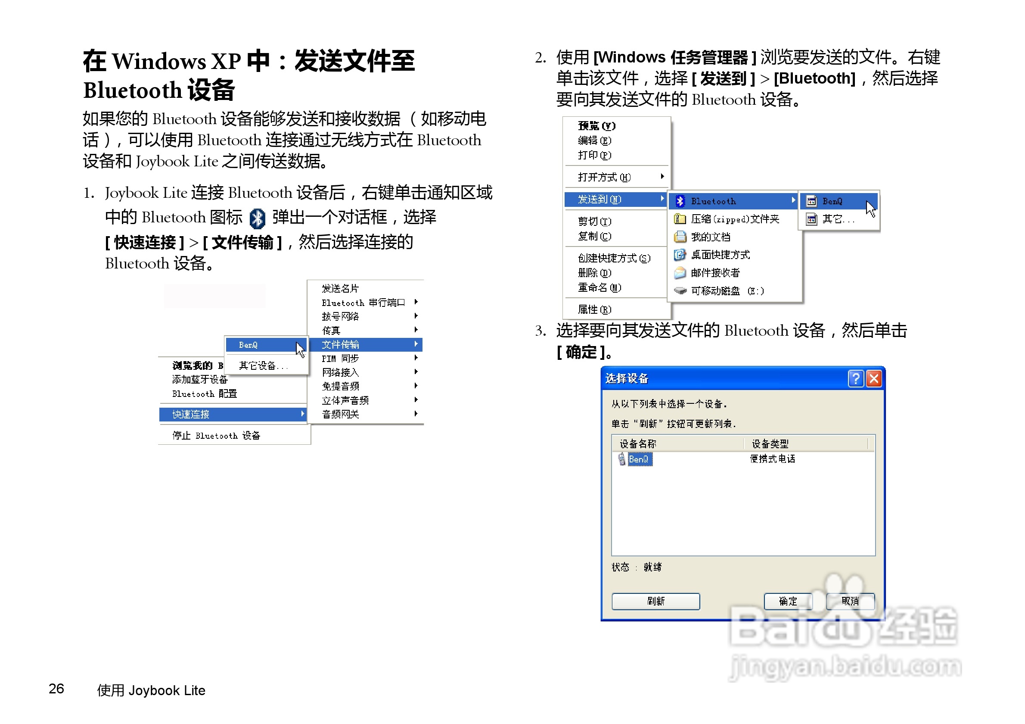
Task: Expand the Bluetooth 串行端口 submenu
Action: [x=416, y=302]
